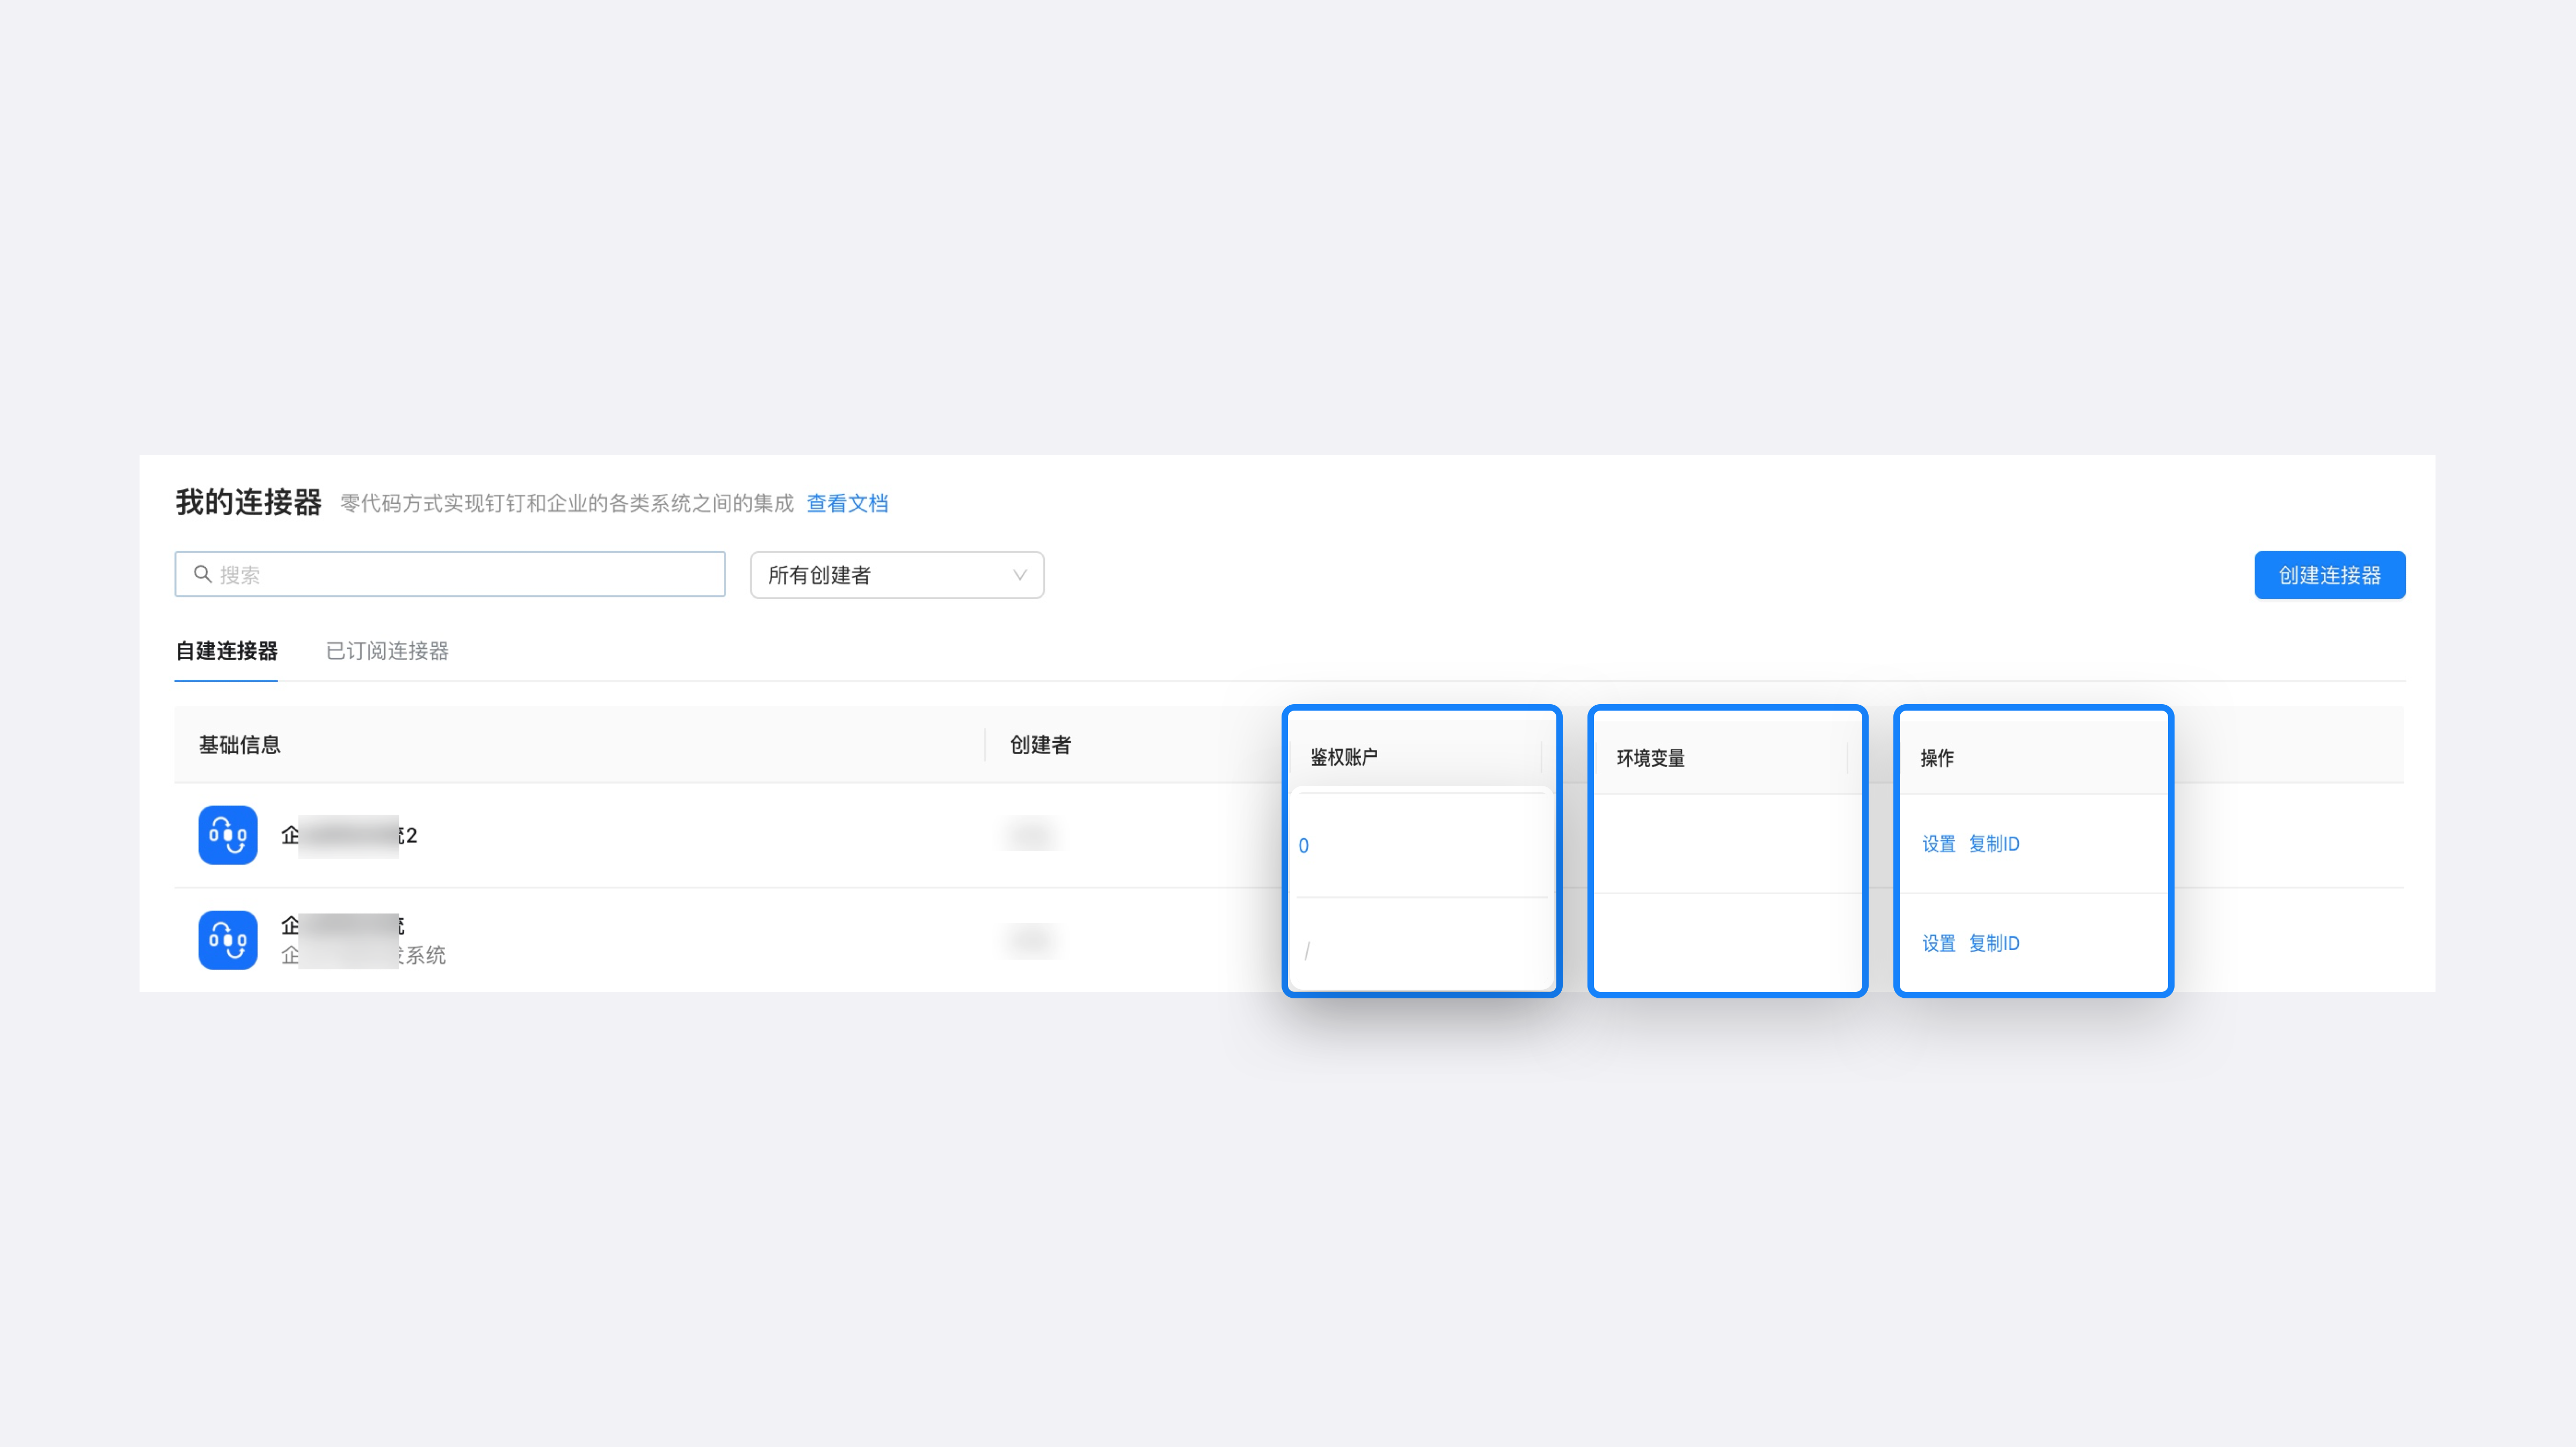This screenshot has width=2576, height=1447.
Task: Click 复制ID in the second connector row
Action: tap(1993, 943)
